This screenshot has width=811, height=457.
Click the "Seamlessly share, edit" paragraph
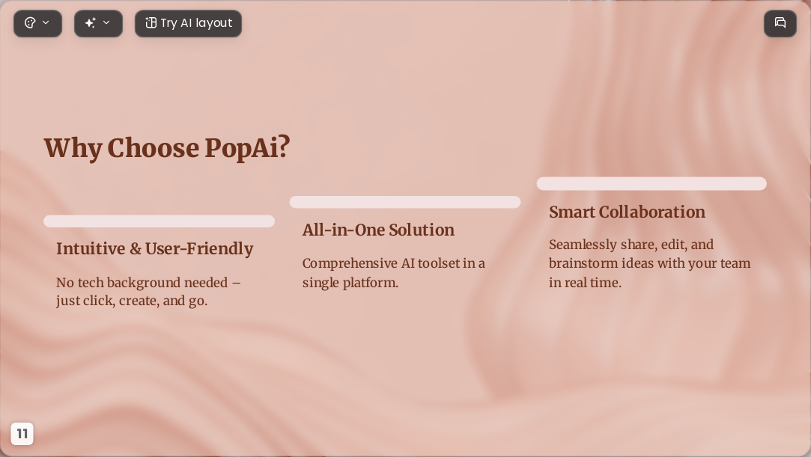click(650, 263)
